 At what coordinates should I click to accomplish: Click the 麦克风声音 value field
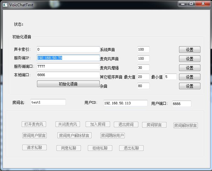tap(143, 58)
